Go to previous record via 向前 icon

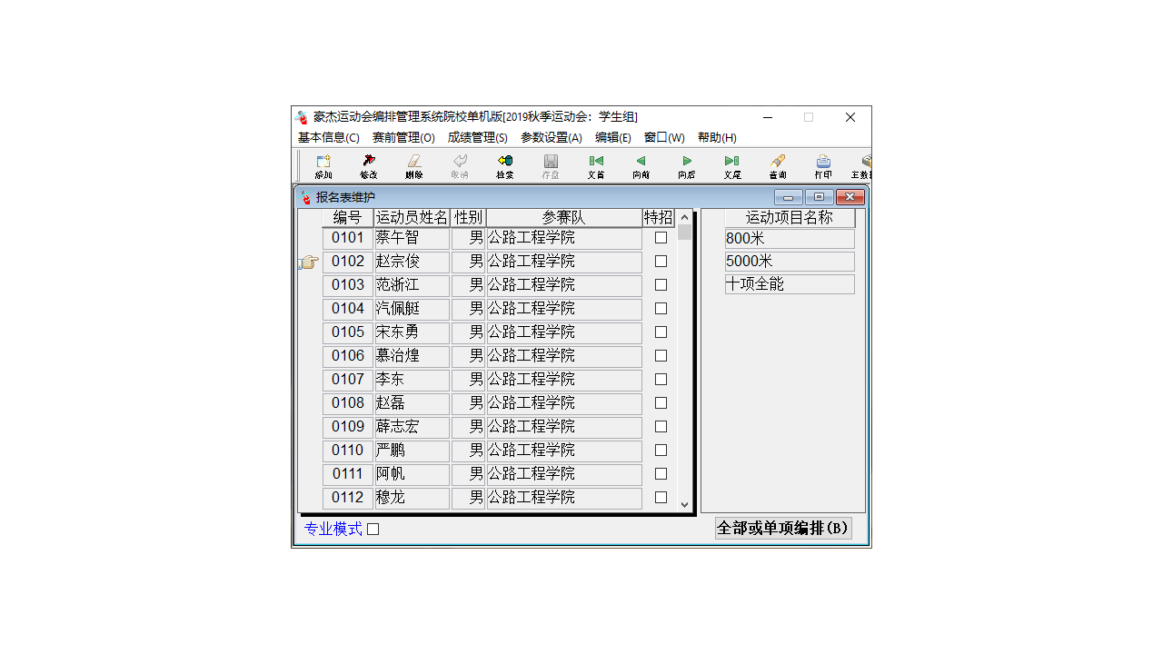(641, 165)
